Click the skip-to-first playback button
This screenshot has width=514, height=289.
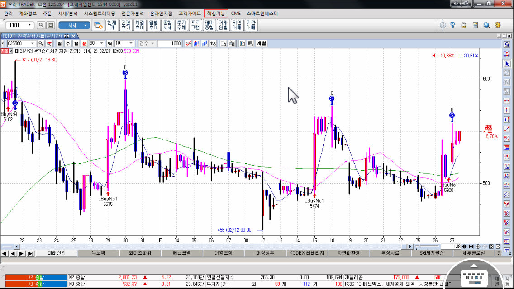tap(4, 253)
